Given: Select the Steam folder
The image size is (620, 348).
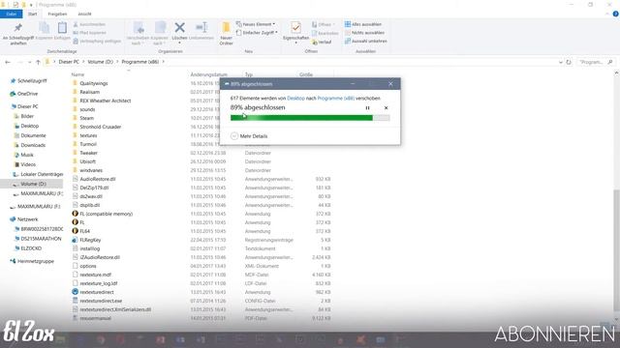Looking at the screenshot, I should 83,118.
